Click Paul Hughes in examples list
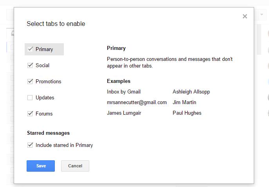The image size is (269, 187). coord(187,113)
